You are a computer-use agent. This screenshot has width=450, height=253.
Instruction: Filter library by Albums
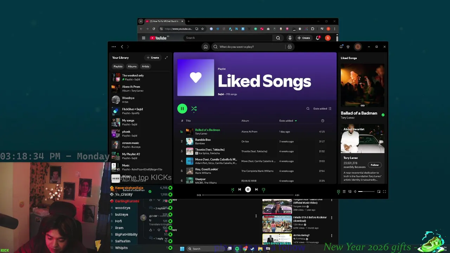coord(132,66)
